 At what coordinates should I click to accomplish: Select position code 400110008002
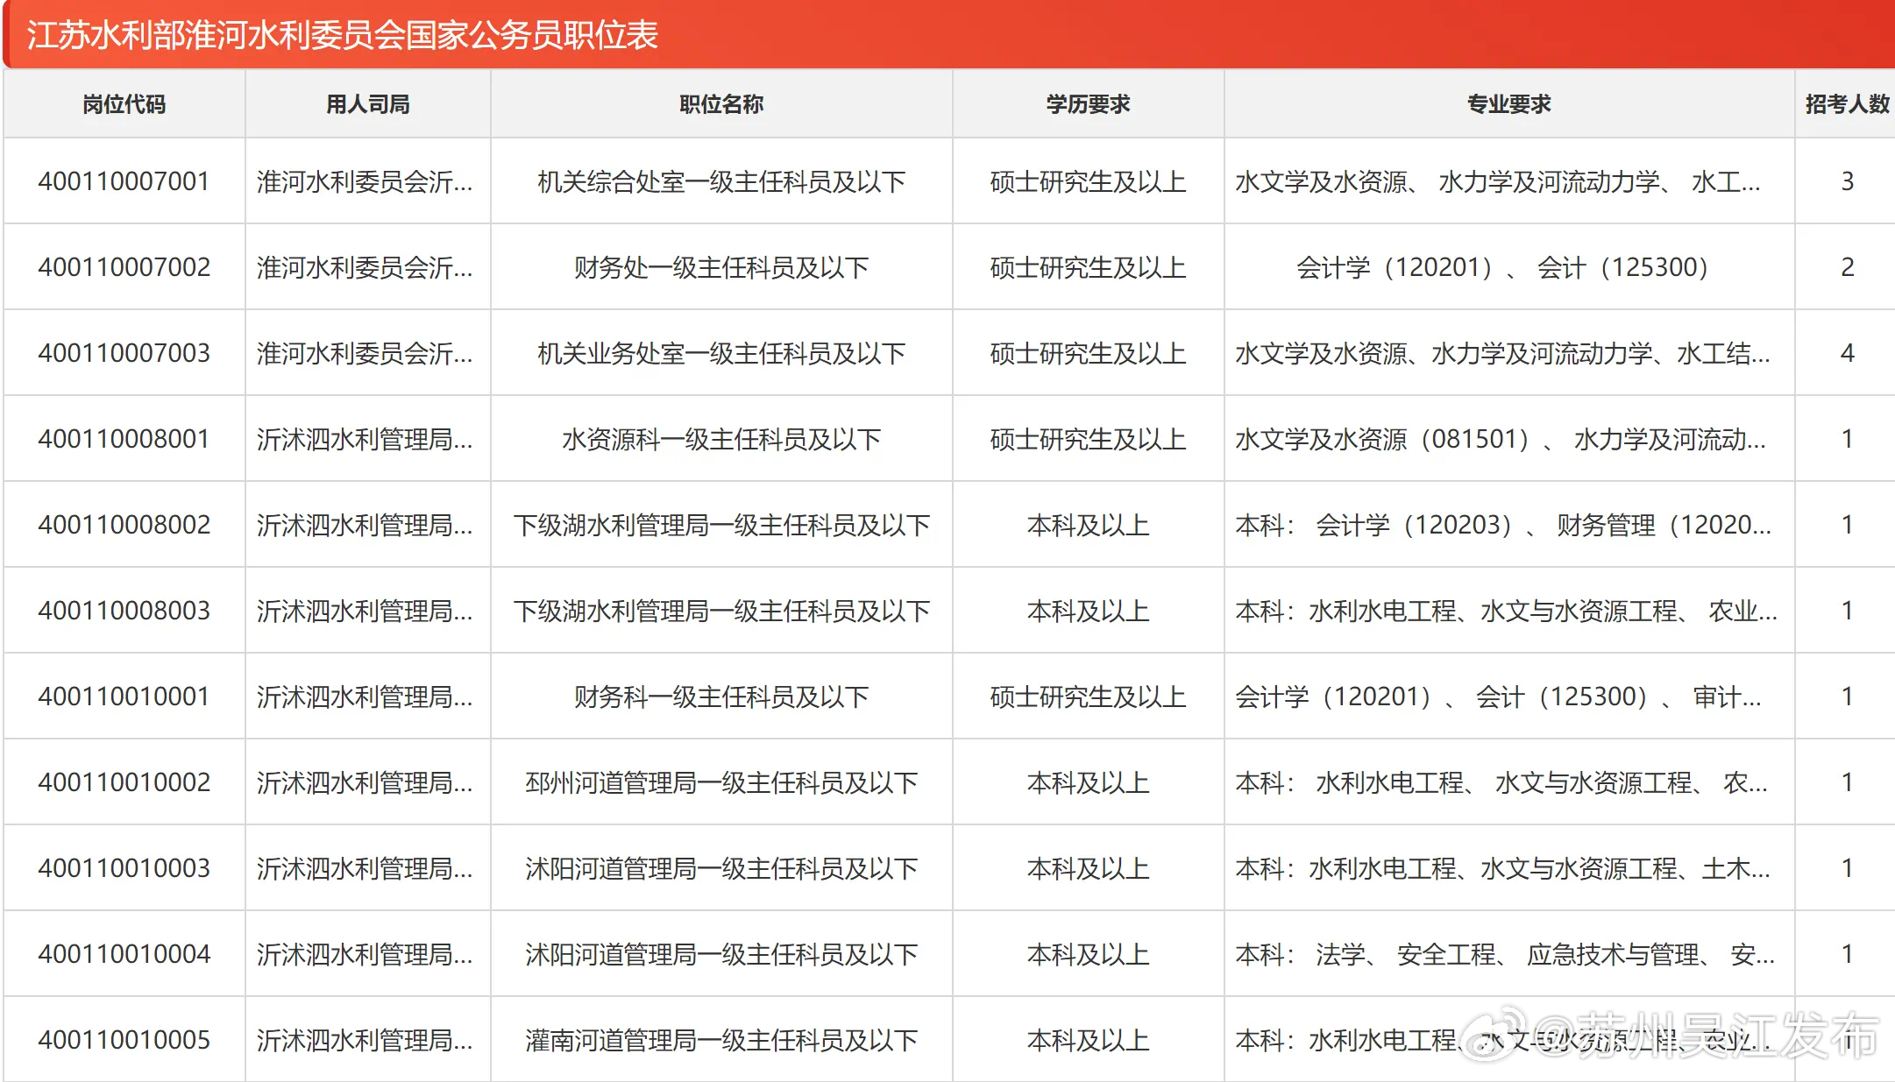124,525
